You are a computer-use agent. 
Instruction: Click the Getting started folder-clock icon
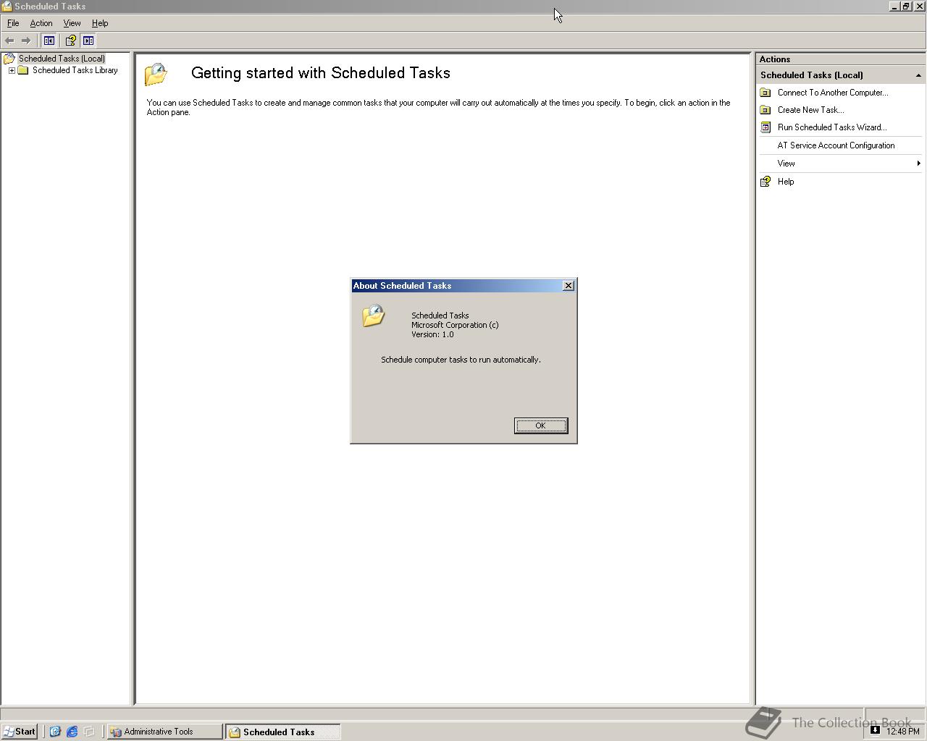tap(156, 74)
